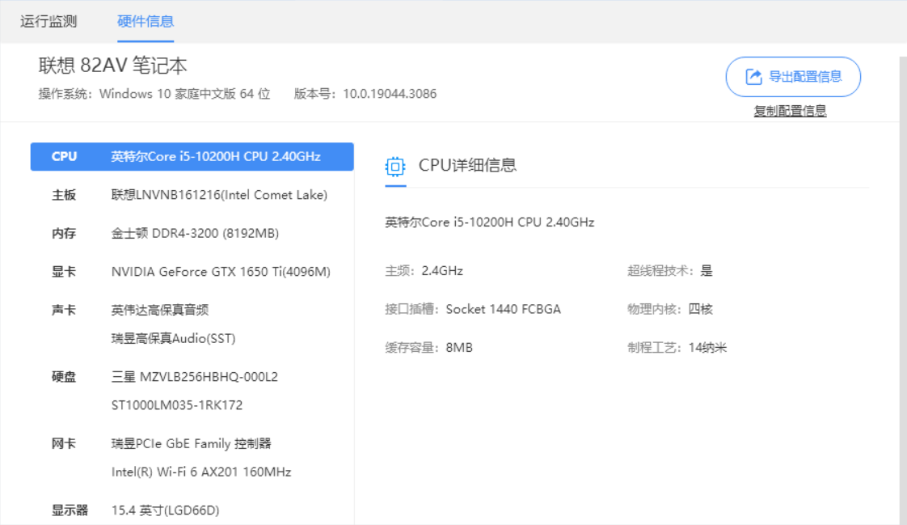Click the CPU详细信息 heading
907x525 pixels.
tap(467, 166)
